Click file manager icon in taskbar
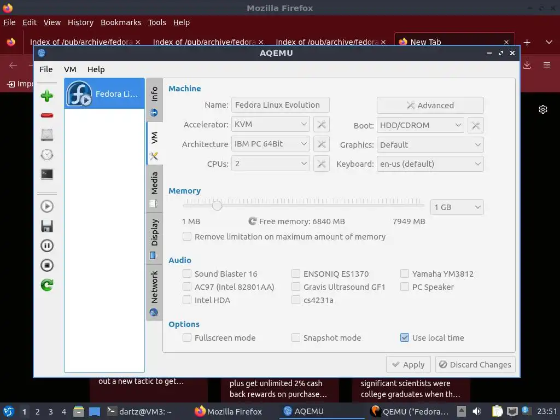 click(x=79, y=411)
